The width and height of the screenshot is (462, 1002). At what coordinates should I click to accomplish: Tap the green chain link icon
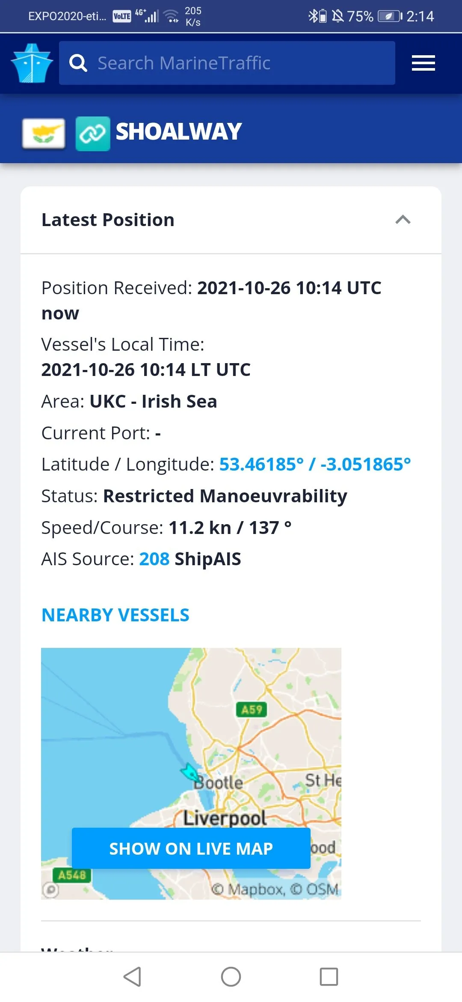(93, 134)
